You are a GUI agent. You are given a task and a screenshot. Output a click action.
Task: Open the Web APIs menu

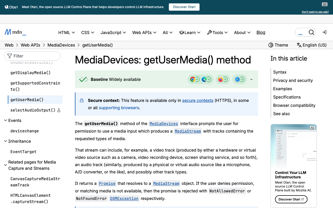coord(144,32)
